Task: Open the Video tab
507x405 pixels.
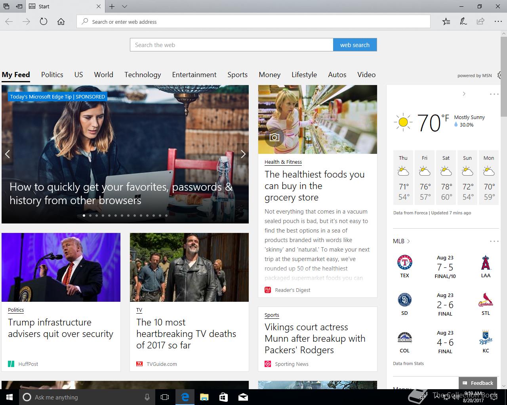Action: (x=366, y=75)
